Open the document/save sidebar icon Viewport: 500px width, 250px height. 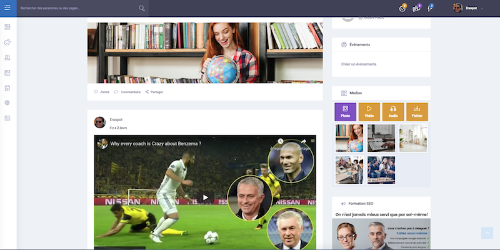7,118
